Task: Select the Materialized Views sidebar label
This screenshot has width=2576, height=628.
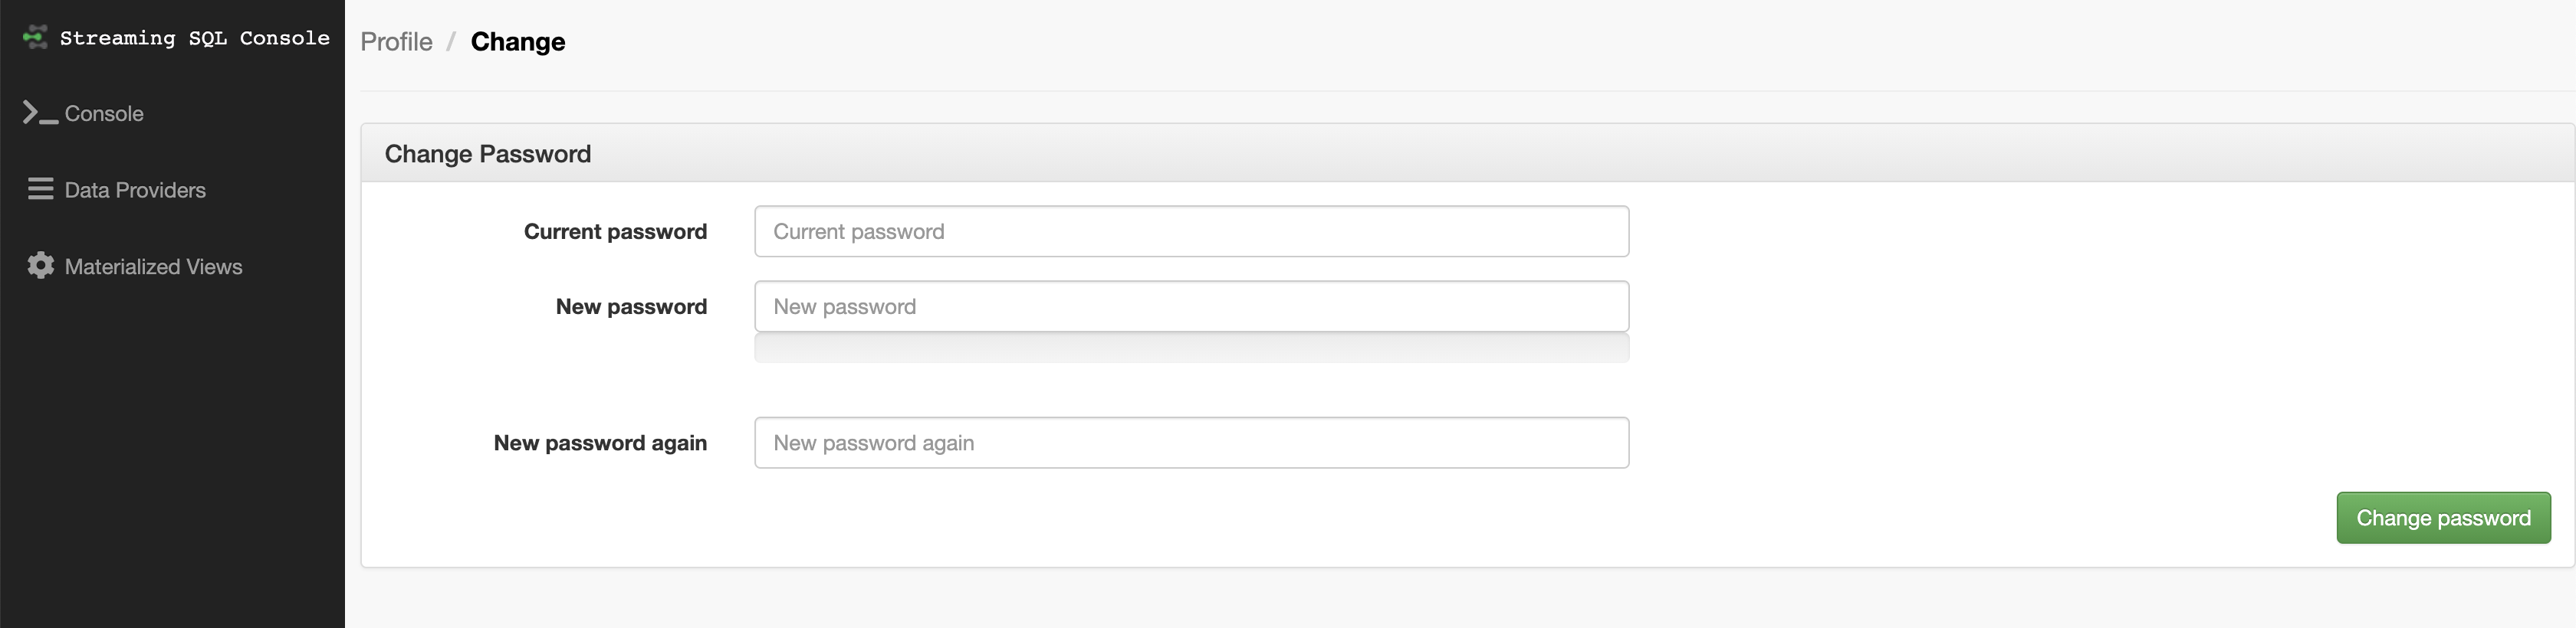Action: 153,267
